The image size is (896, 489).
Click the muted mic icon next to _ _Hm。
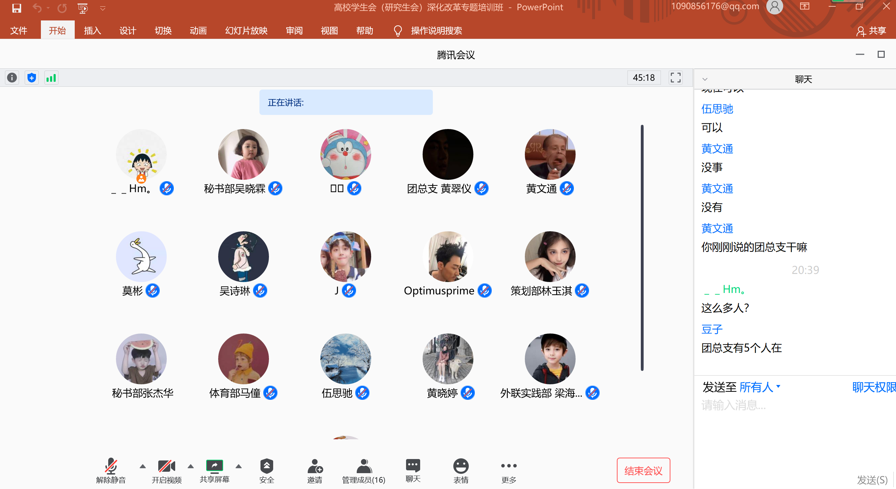167,188
